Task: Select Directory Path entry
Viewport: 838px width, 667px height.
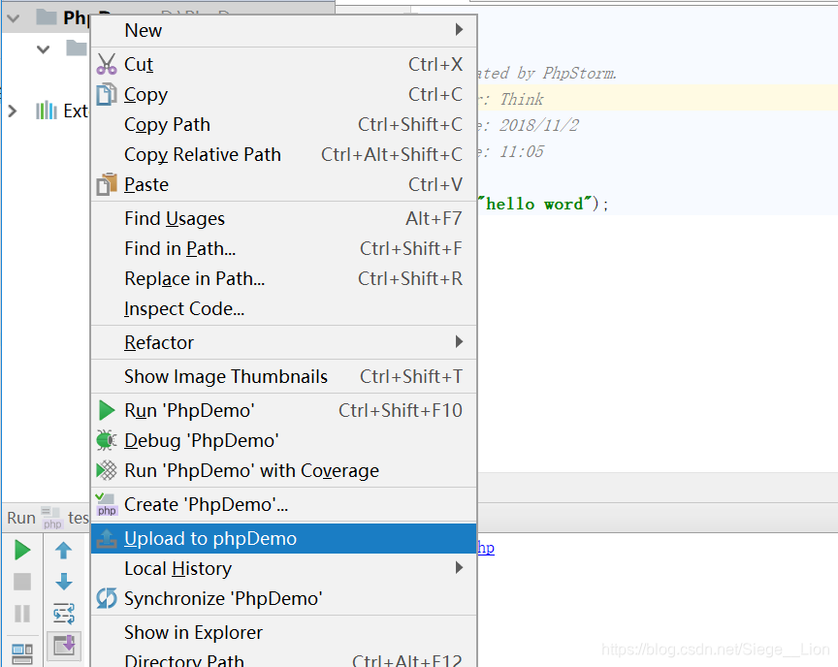Action: (284, 660)
